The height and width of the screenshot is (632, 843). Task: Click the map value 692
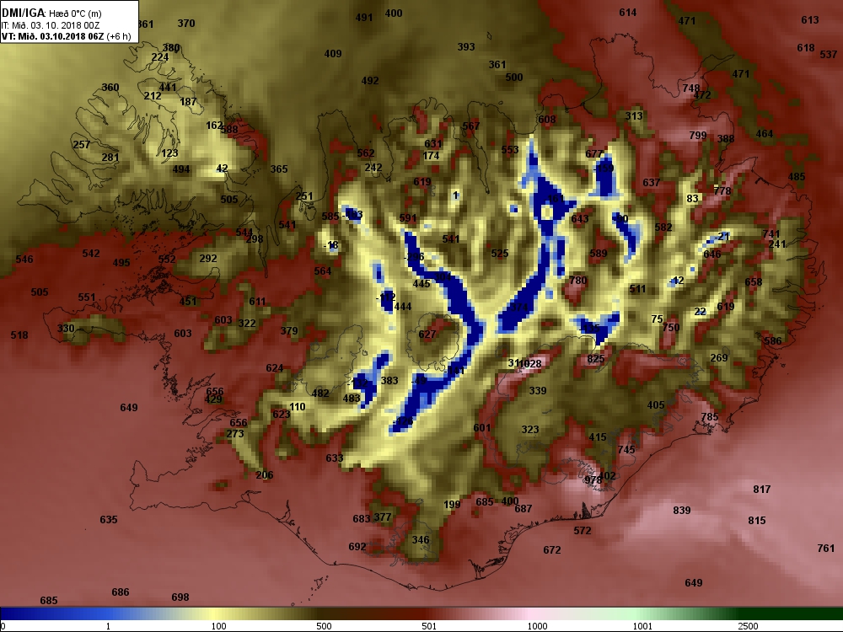coord(357,547)
